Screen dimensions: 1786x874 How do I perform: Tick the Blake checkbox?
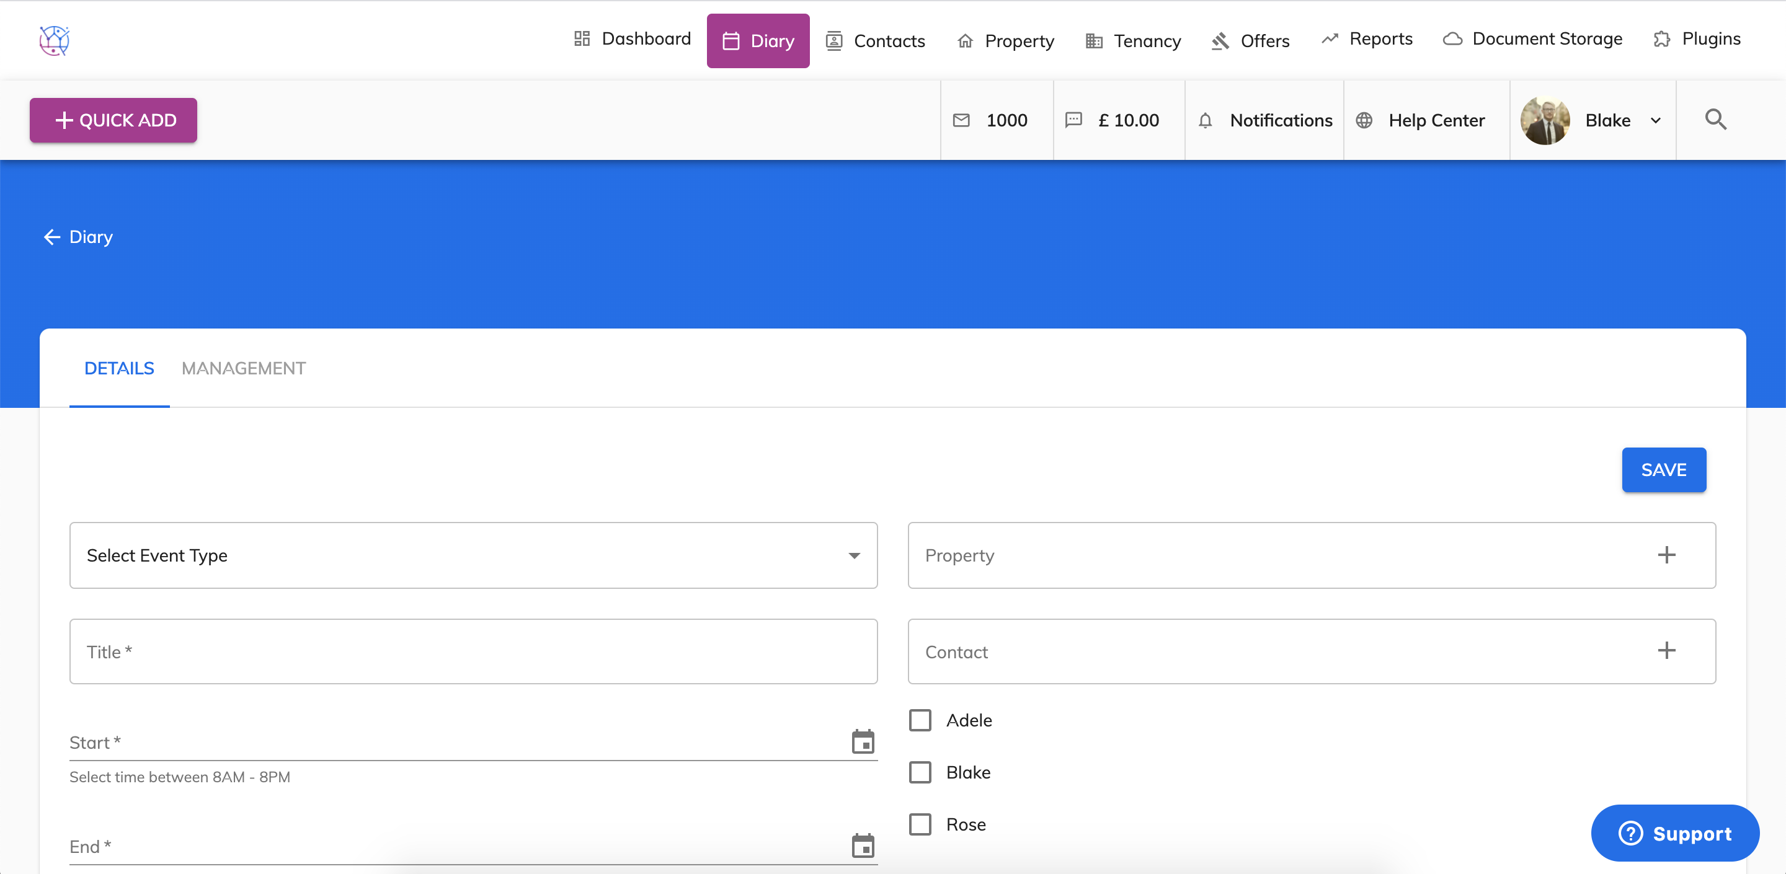(x=920, y=772)
